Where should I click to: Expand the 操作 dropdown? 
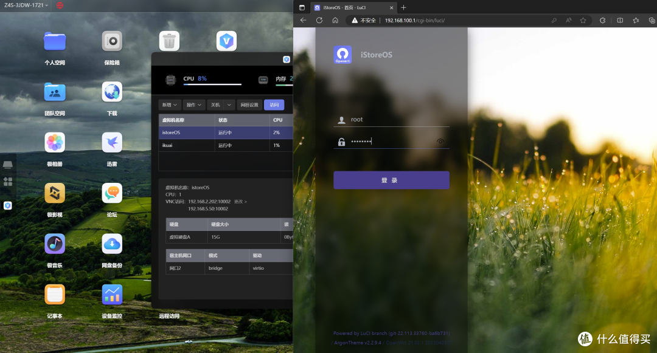194,105
